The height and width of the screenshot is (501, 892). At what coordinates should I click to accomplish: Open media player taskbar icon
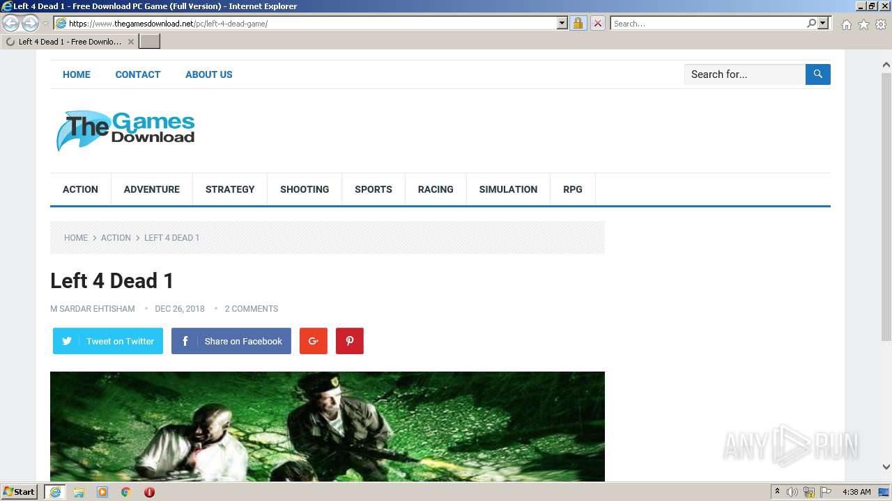(102, 492)
